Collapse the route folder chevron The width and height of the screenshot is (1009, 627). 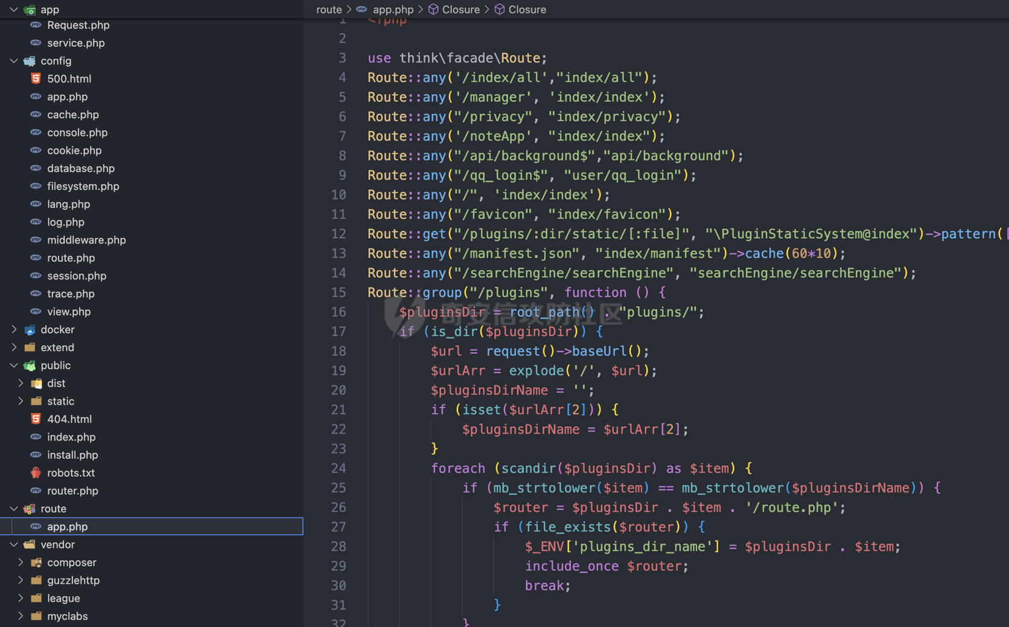14,509
